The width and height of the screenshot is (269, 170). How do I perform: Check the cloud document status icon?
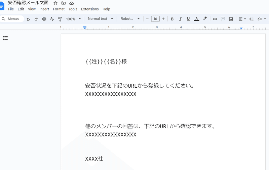pos(72,3)
